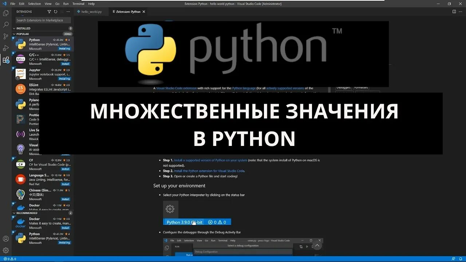Select the Jupyter extension icon

point(21,74)
